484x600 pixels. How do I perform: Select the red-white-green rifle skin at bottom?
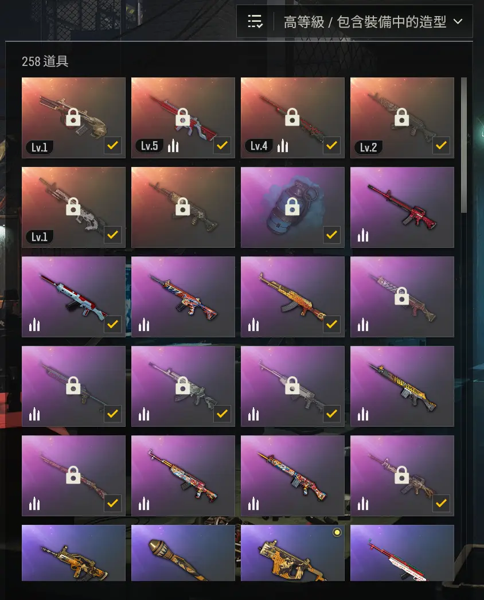[x=402, y=553]
